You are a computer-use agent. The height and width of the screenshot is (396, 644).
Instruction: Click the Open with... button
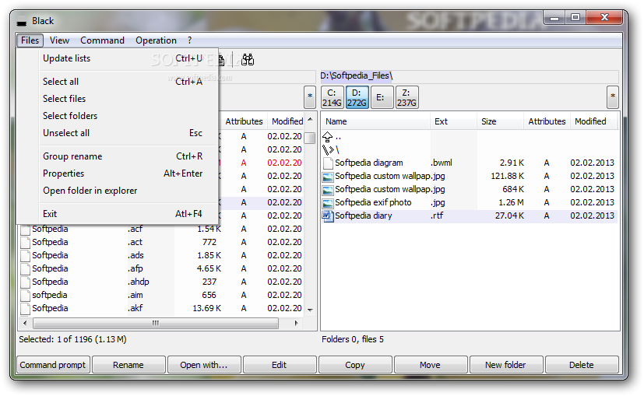click(x=204, y=365)
